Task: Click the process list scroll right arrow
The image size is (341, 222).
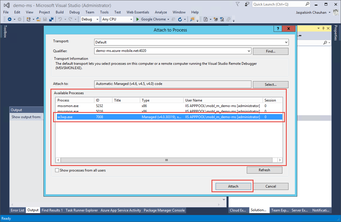Action: point(280,160)
